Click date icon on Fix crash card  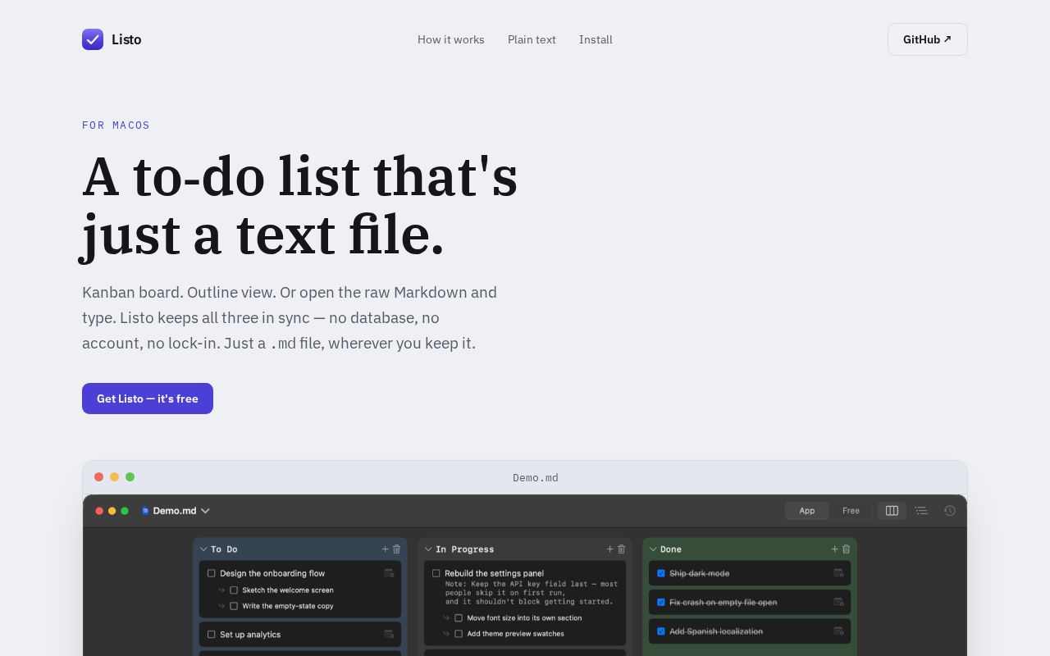(x=839, y=602)
